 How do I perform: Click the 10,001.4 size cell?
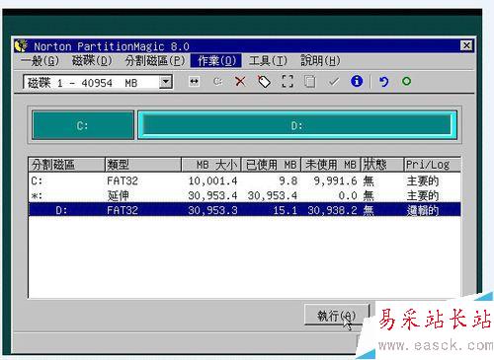[x=212, y=180]
